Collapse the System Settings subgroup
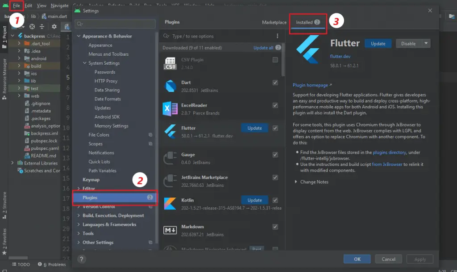 (x=84, y=63)
